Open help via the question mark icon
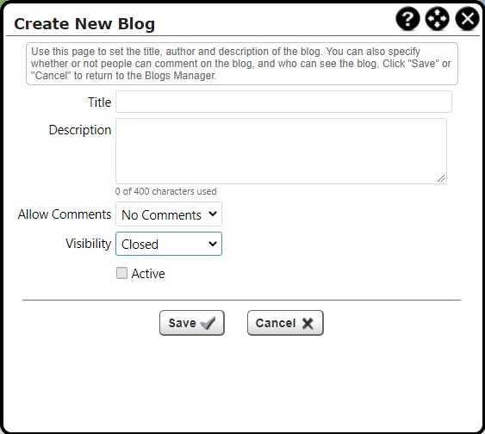This screenshot has width=485, height=434. click(408, 19)
